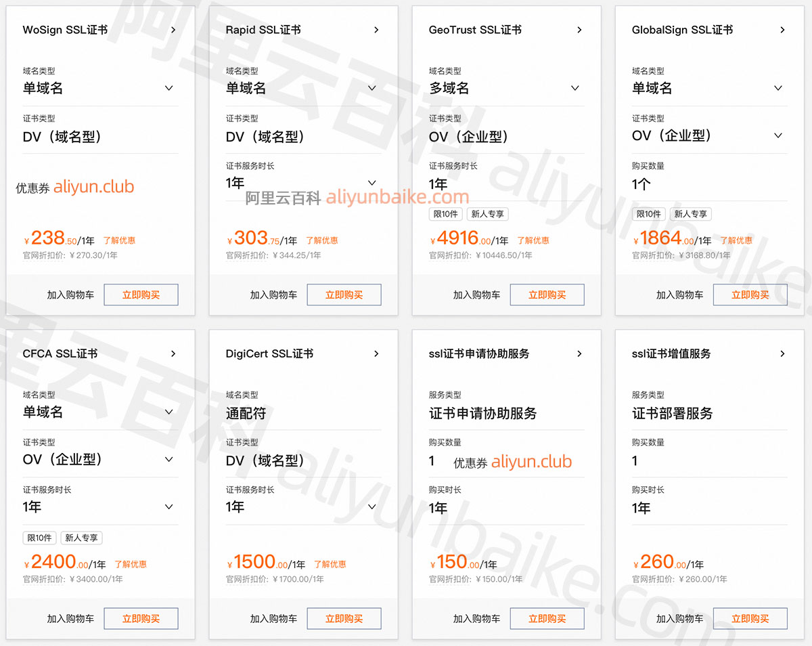
Task: Click the ssl证书增值服务 title
Action: (671, 353)
